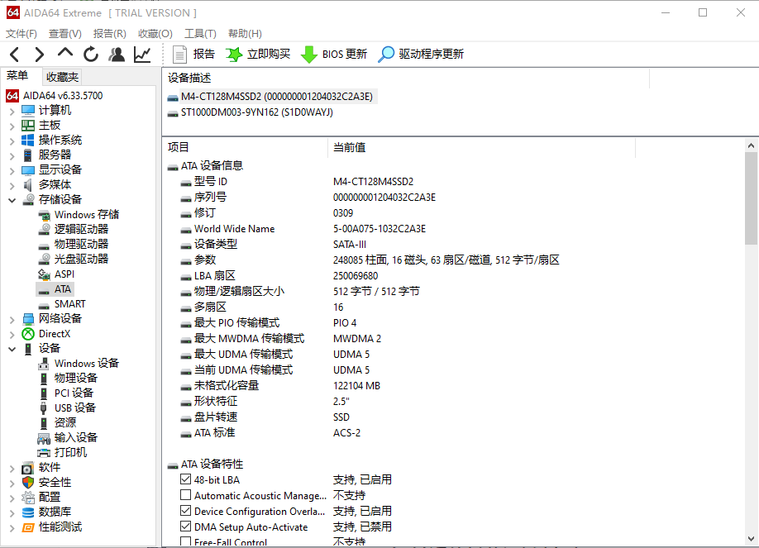Open the user profile icon in toolbar
759x548 pixels.
tap(117, 54)
